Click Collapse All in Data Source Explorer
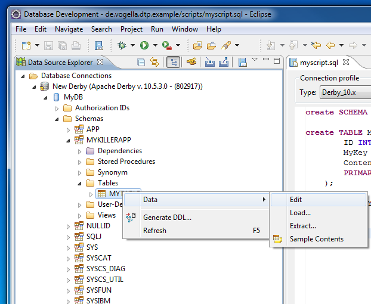Screen dimensions: 371x304 point(141,62)
